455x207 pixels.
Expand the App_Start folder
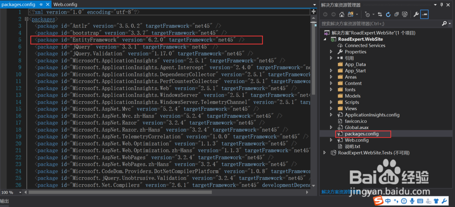[x=331, y=71]
